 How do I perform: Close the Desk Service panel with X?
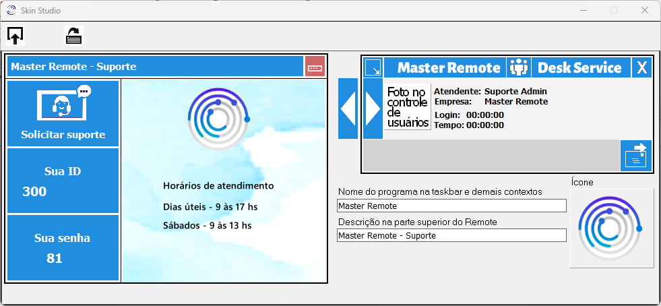click(x=641, y=67)
